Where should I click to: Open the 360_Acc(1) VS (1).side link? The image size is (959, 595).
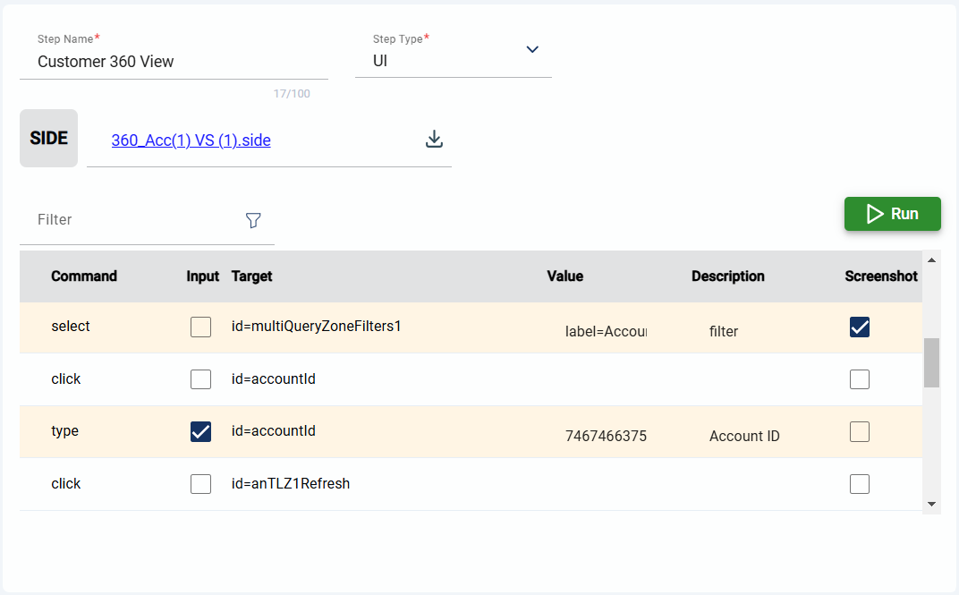click(x=191, y=140)
